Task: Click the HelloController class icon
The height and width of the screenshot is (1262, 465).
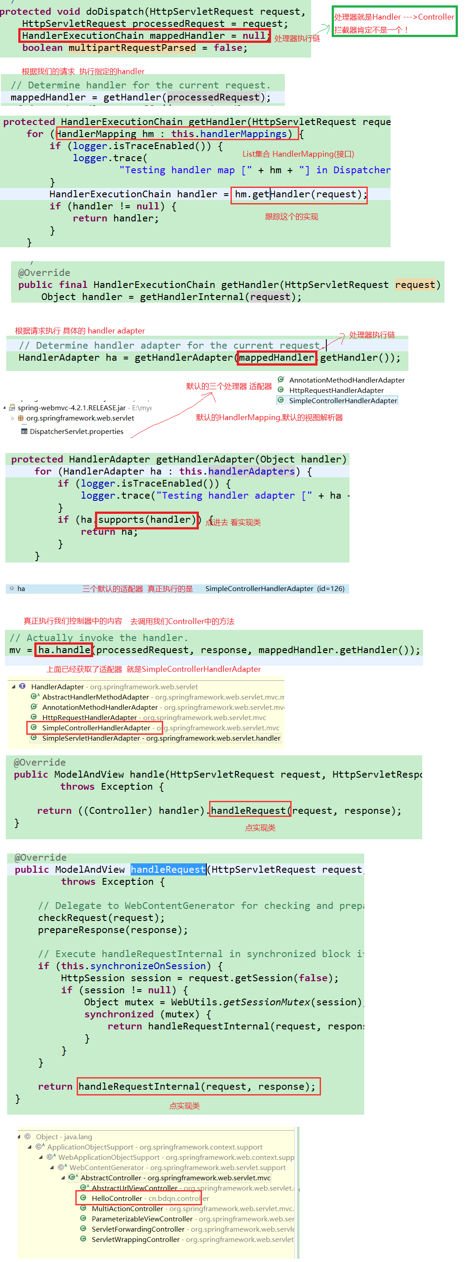Action: tap(83, 1198)
